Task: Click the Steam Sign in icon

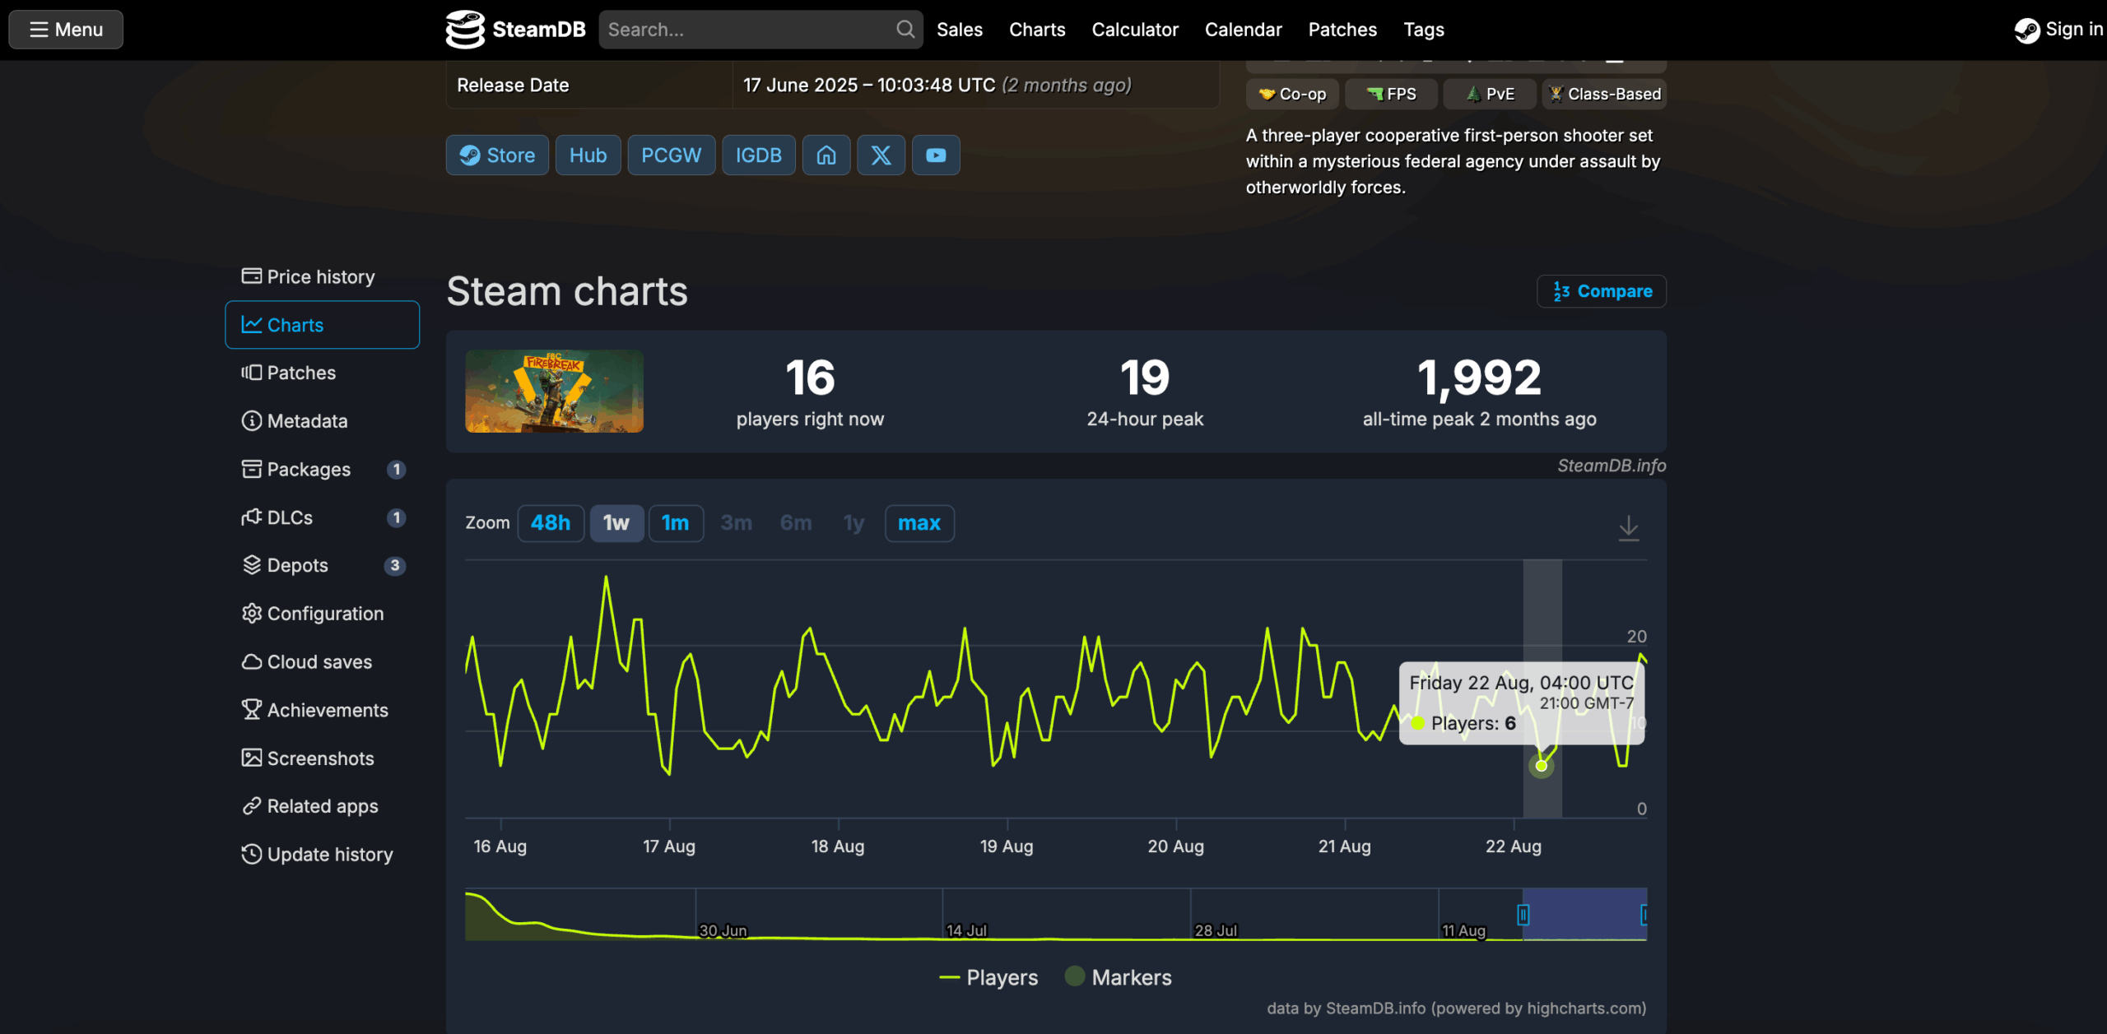Action: click(x=2027, y=30)
